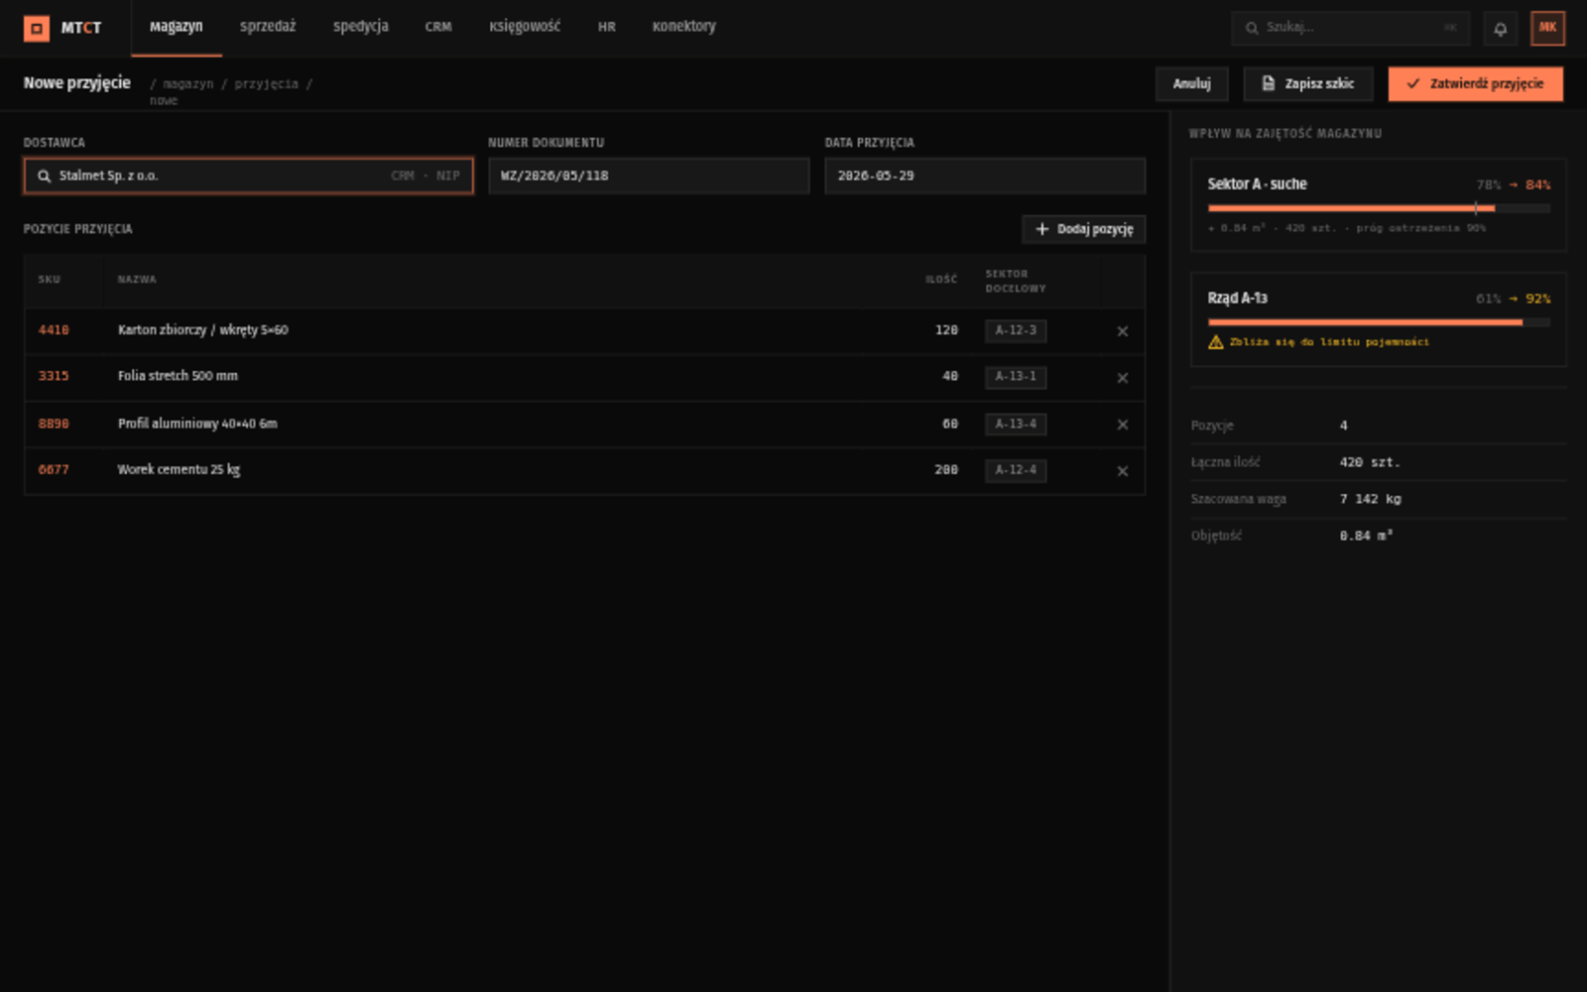Change target sector A-12-4
1587x992 pixels.
coord(1016,470)
